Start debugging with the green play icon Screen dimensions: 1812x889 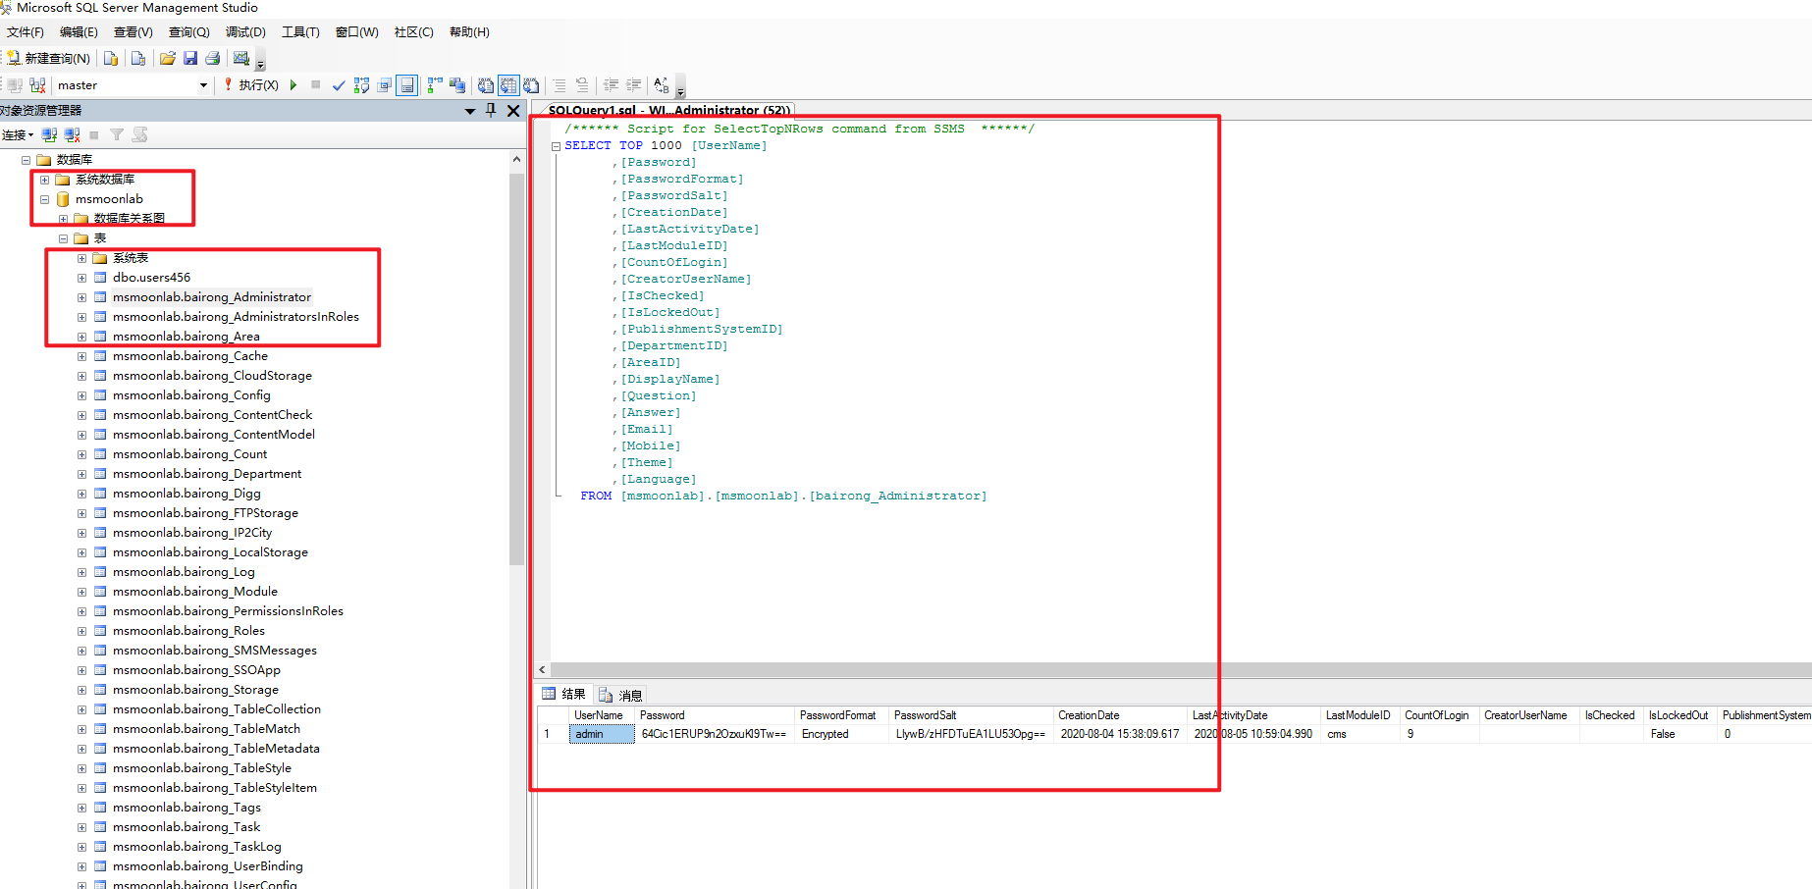(293, 85)
